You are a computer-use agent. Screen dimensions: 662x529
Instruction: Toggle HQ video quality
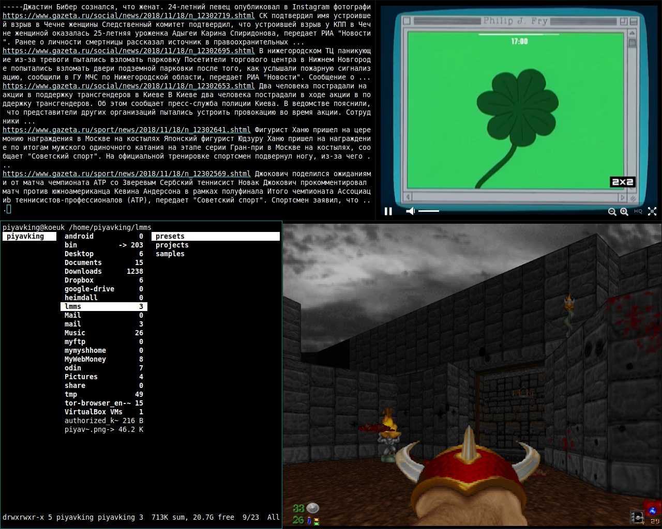pyautogui.click(x=638, y=211)
